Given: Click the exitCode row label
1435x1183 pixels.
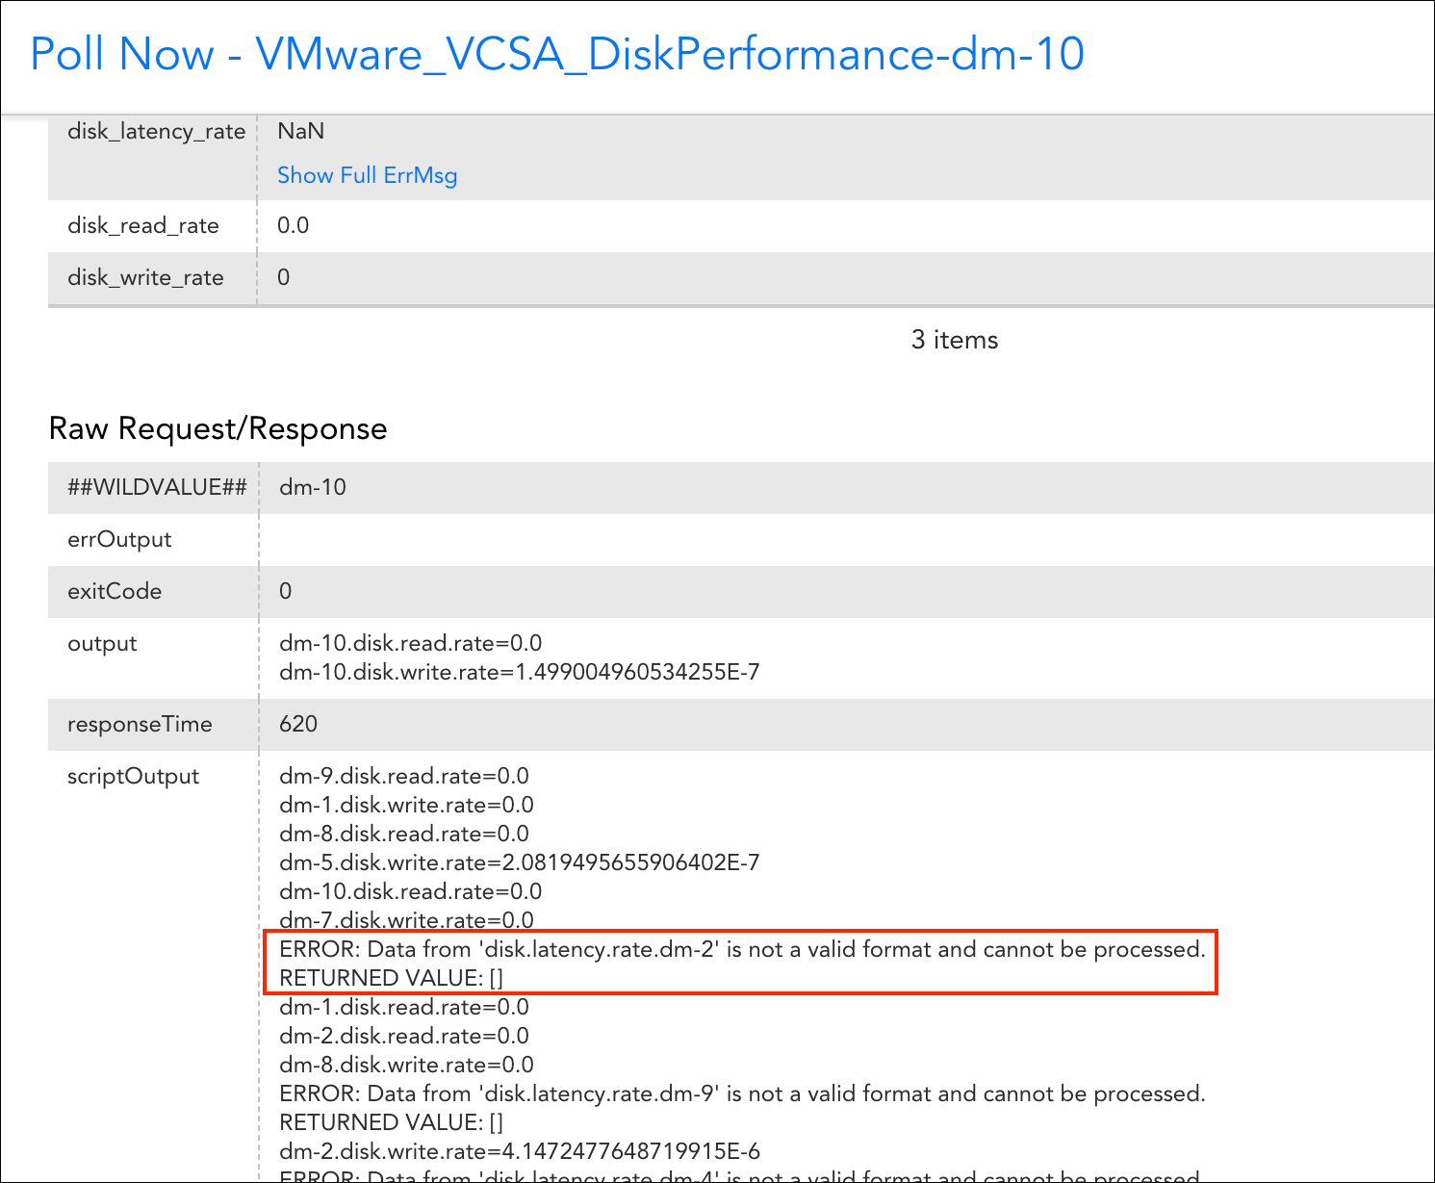Looking at the screenshot, I should [x=115, y=591].
